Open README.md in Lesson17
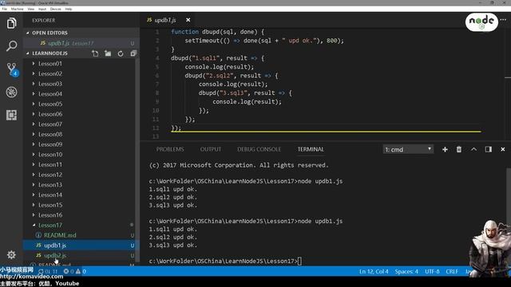The width and height of the screenshot is (511, 287). coord(80,235)
